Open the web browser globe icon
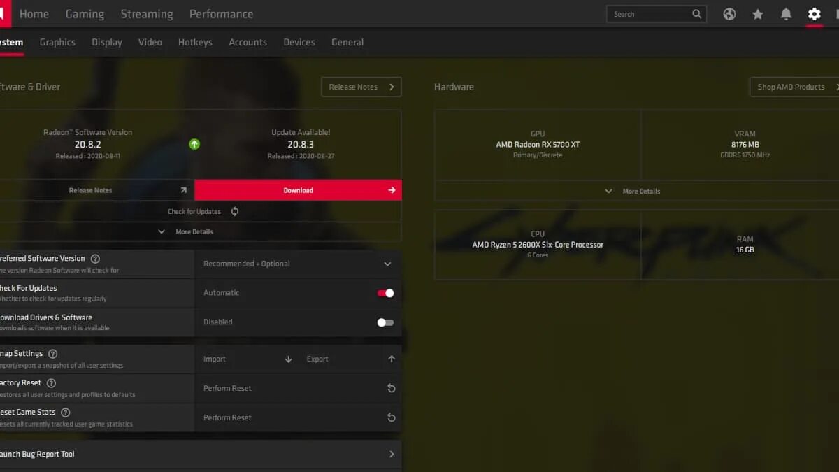The height and width of the screenshot is (472, 839). [729, 14]
